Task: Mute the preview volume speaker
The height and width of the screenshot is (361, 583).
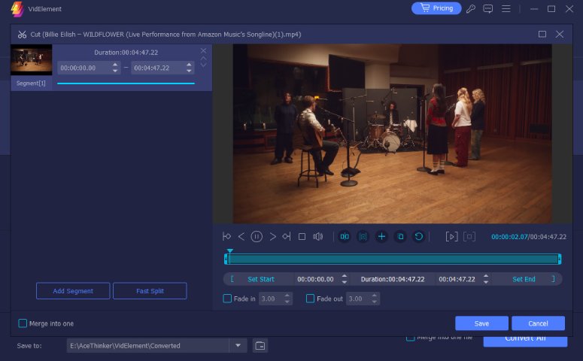Action: click(318, 236)
